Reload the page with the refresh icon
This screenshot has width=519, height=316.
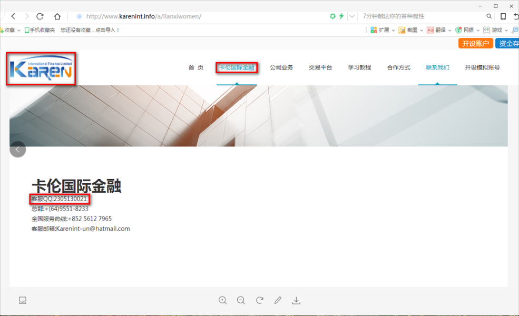point(40,16)
